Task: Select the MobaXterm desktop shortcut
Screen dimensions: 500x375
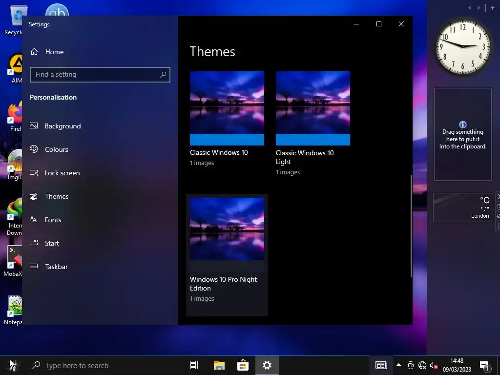Action: click(13, 262)
